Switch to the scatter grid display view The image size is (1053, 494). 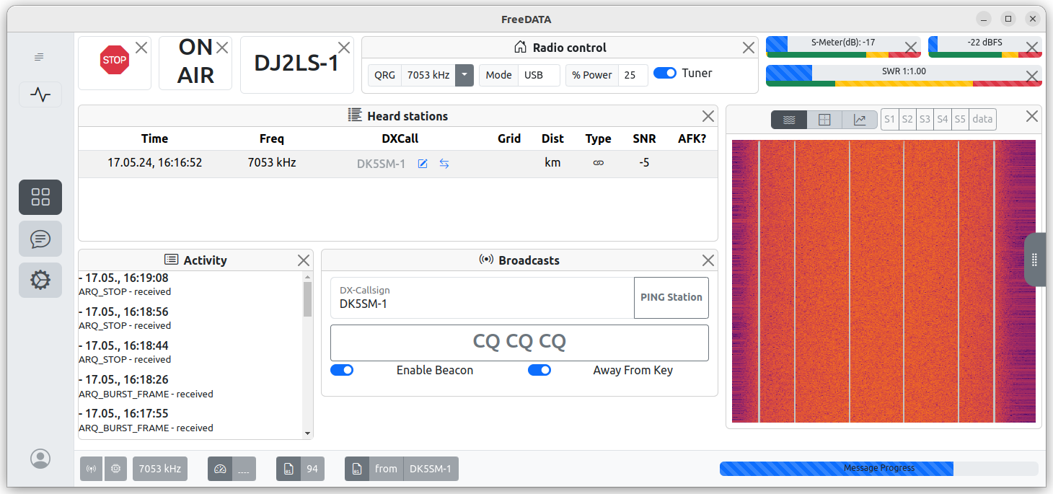tap(824, 120)
